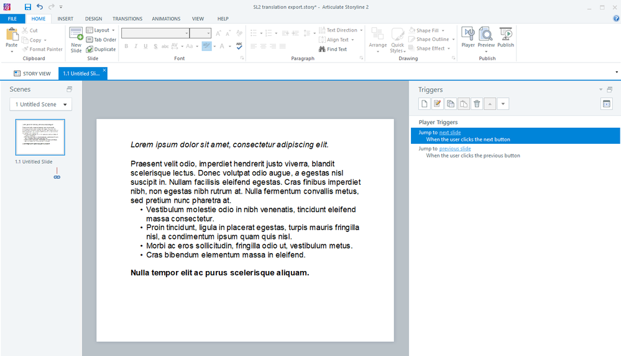Switch to the Insert ribbon tab
This screenshot has width=621, height=356.
[65, 19]
